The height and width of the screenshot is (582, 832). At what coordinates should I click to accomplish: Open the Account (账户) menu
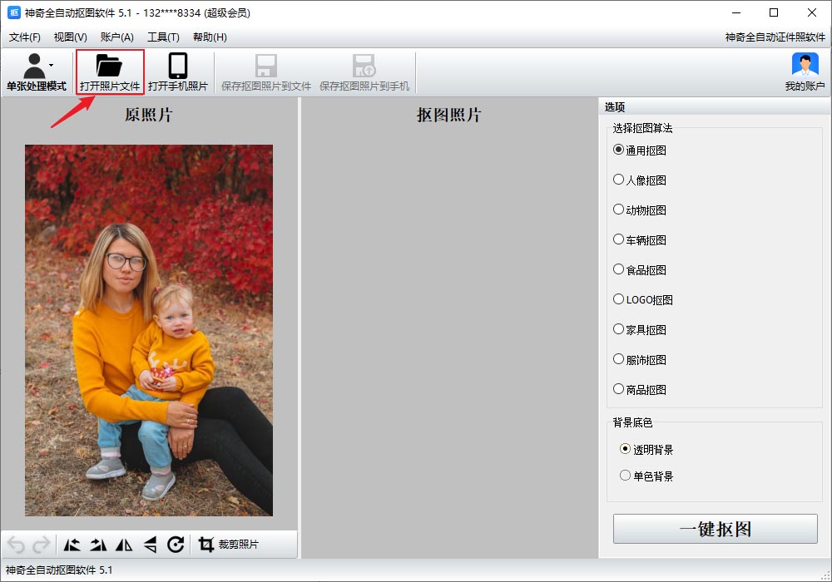(x=116, y=37)
